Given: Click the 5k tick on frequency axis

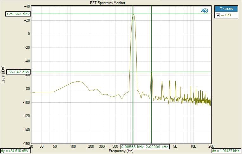Looking at the screenshot, I should [175, 146].
